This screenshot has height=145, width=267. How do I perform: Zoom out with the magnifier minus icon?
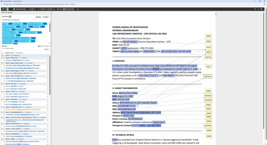[60, 9]
